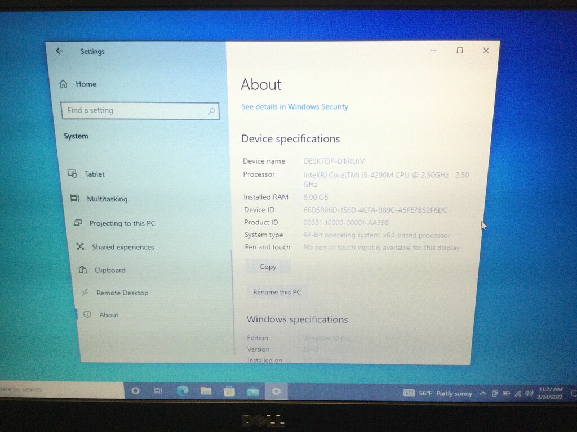This screenshot has width=577, height=432.
Task: Click the settings content scrollbar
Action: (233, 303)
